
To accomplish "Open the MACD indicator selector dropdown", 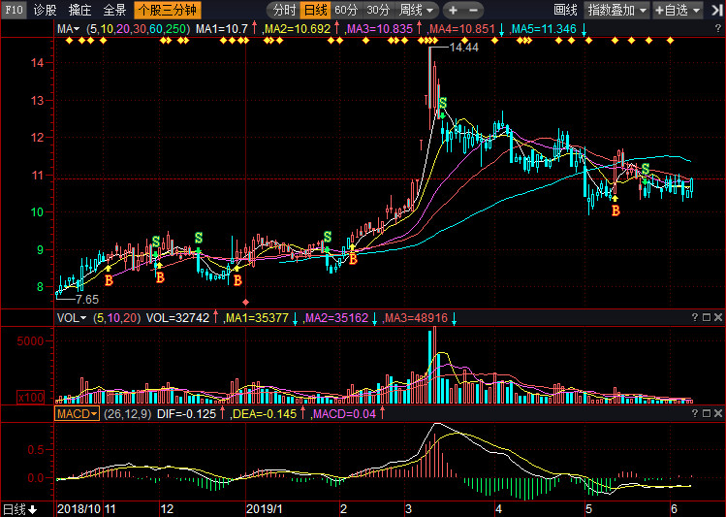I will point(78,413).
